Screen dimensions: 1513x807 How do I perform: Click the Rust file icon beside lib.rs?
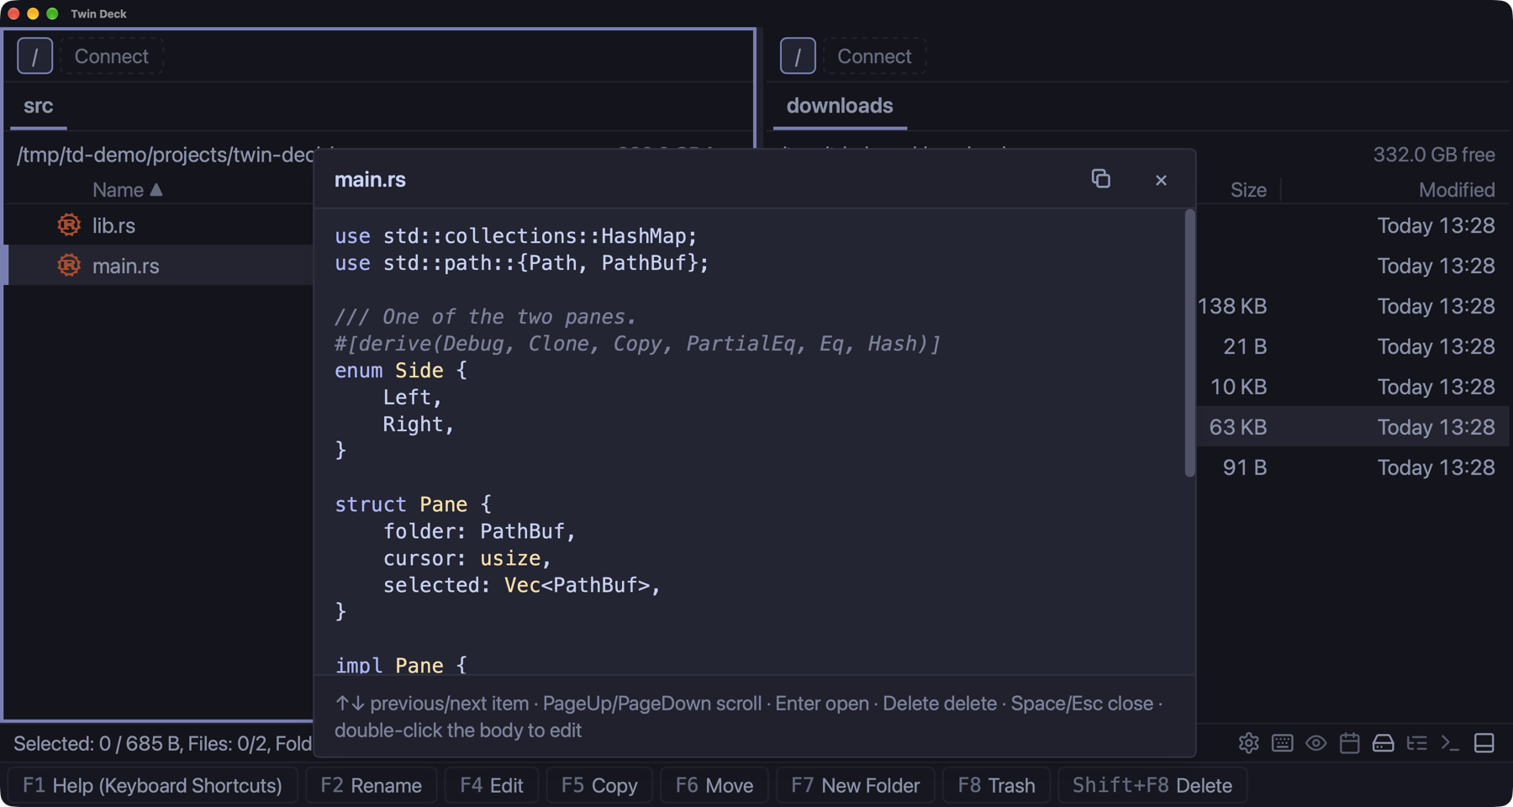coord(69,225)
